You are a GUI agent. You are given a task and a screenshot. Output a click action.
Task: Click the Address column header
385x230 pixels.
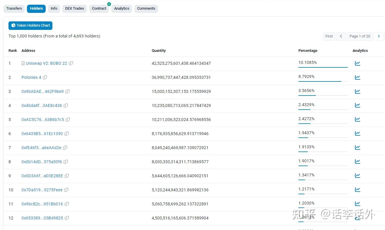point(28,51)
